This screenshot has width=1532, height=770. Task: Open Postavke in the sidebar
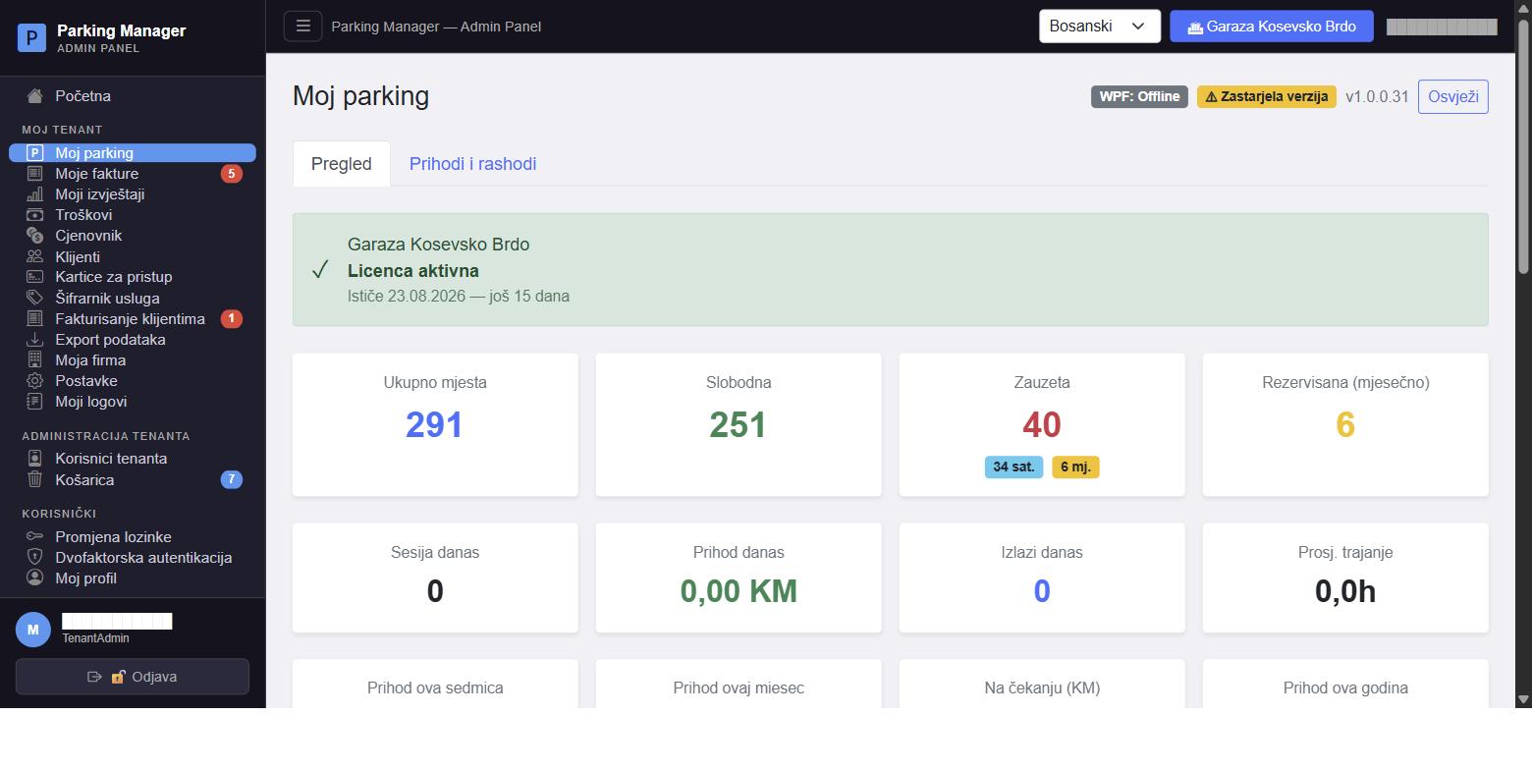[133, 381]
